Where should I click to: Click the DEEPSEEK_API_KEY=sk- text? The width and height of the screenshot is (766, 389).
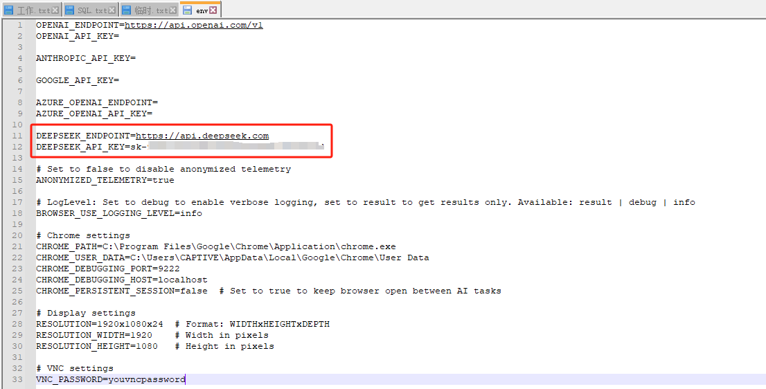(91, 147)
